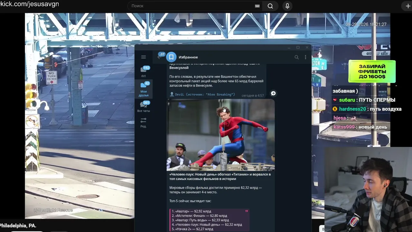Screen dimensions: 412x232
Task: Click the Избранное chat title
Action: pos(188,57)
